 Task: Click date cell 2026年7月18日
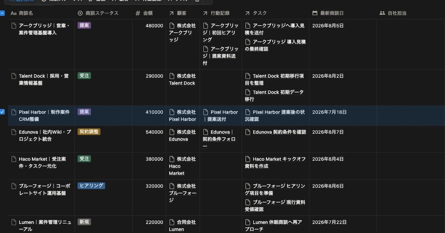point(343,116)
